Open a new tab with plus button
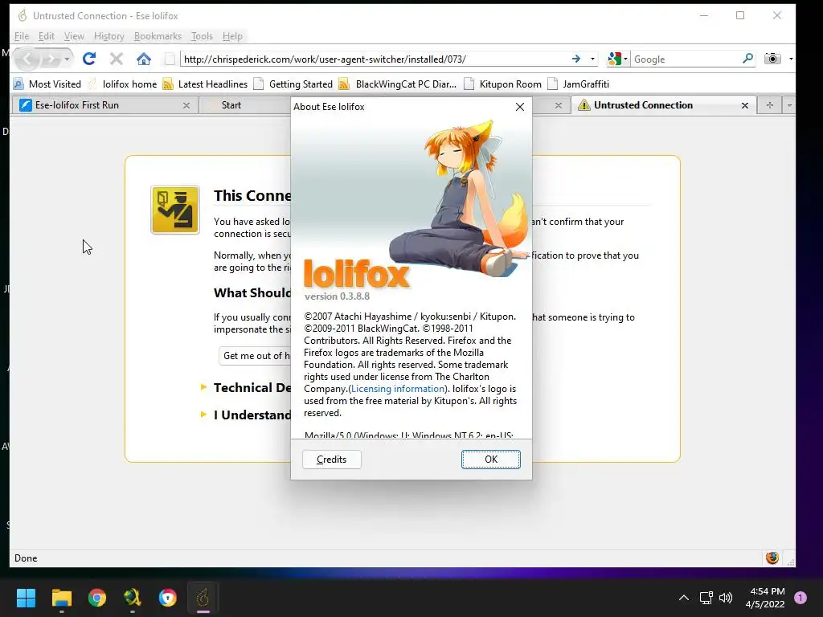This screenshot has width=823, height=617. [x=769, y=105]
